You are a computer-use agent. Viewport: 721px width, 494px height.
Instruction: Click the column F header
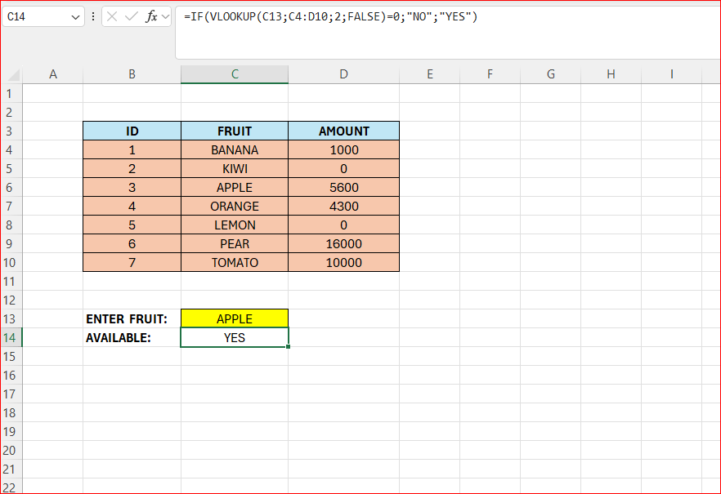point(490,73)
